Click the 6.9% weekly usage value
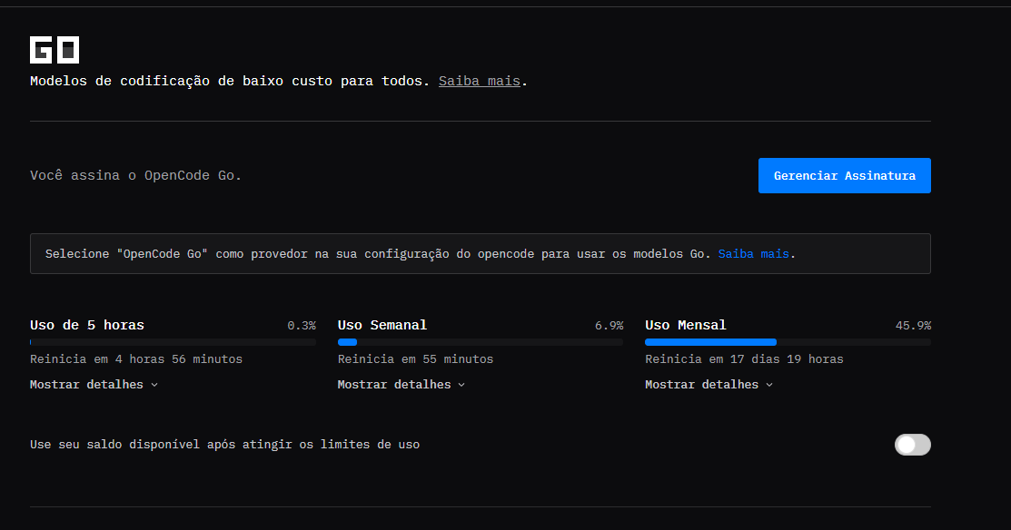 click(x=609, y=325)
